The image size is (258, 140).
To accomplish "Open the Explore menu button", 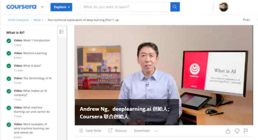I will click(x=61, y=7).
